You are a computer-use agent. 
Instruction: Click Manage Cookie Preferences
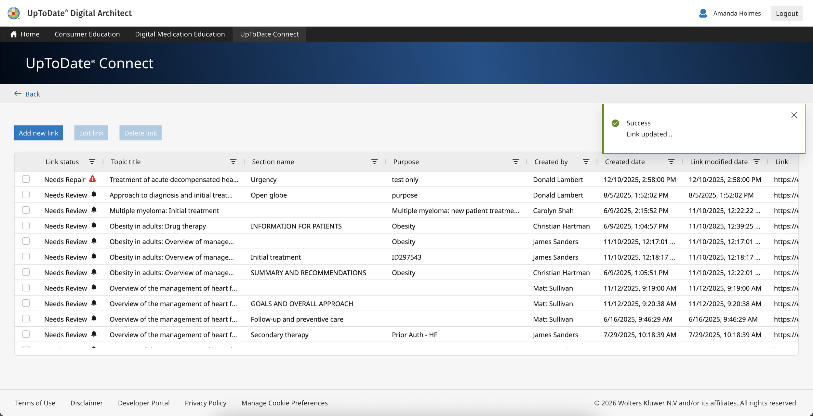click(x=285, y=403)
